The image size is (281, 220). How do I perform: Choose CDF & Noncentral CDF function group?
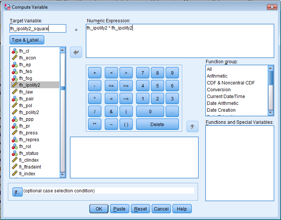point(231,83)
